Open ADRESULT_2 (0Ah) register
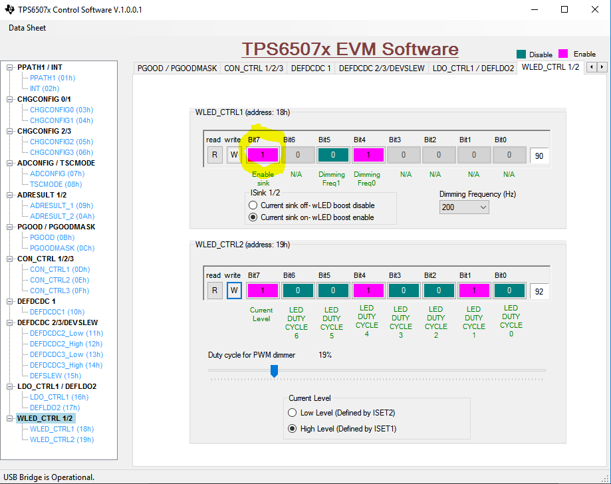 coord(62,216)
